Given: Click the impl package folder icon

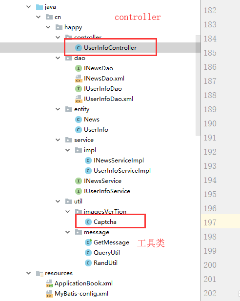Looking at the screenshot, I should coord(79,150).
